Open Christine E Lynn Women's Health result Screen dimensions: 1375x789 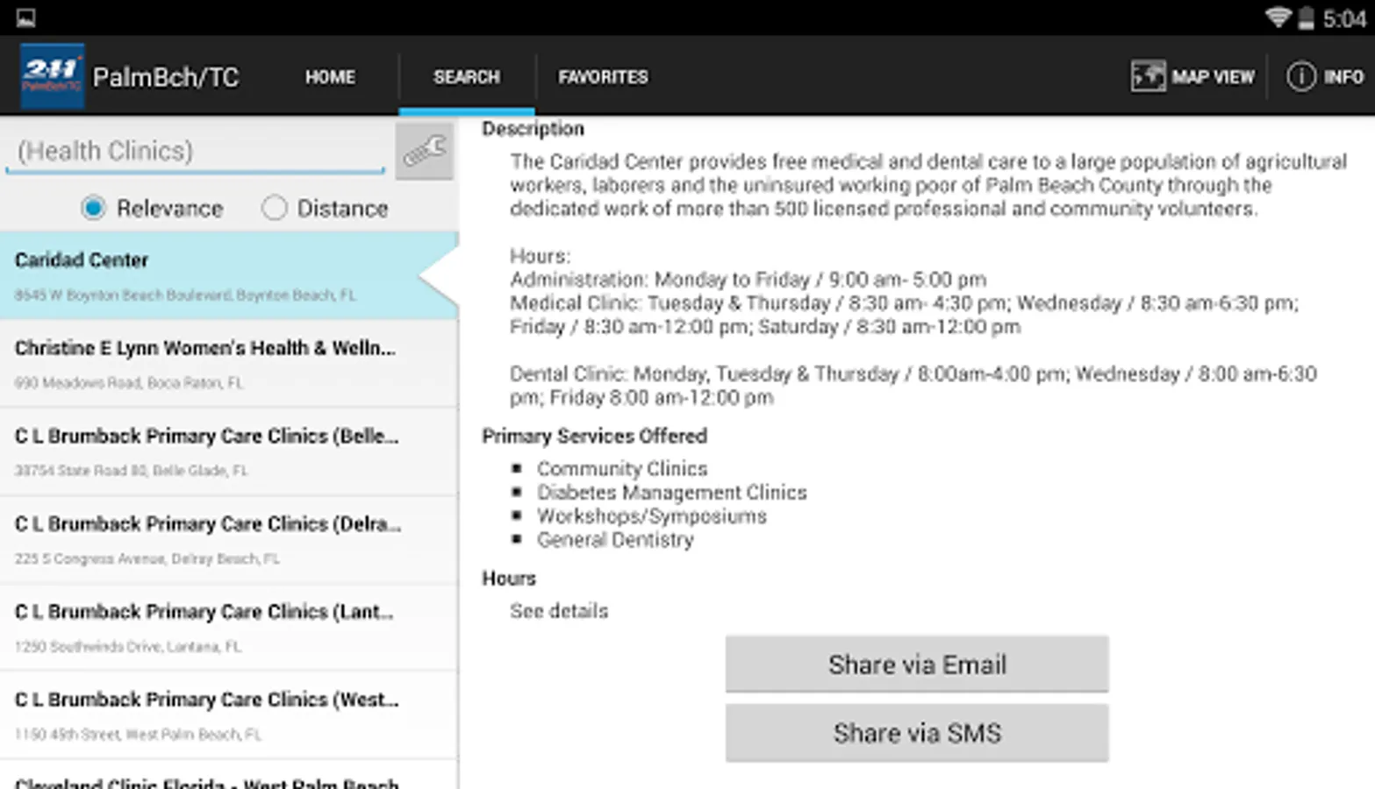point(229,363)
